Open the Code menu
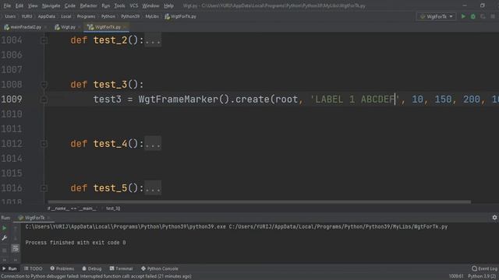The width and height of the screenshot is (499, 280). click(69, 5)
